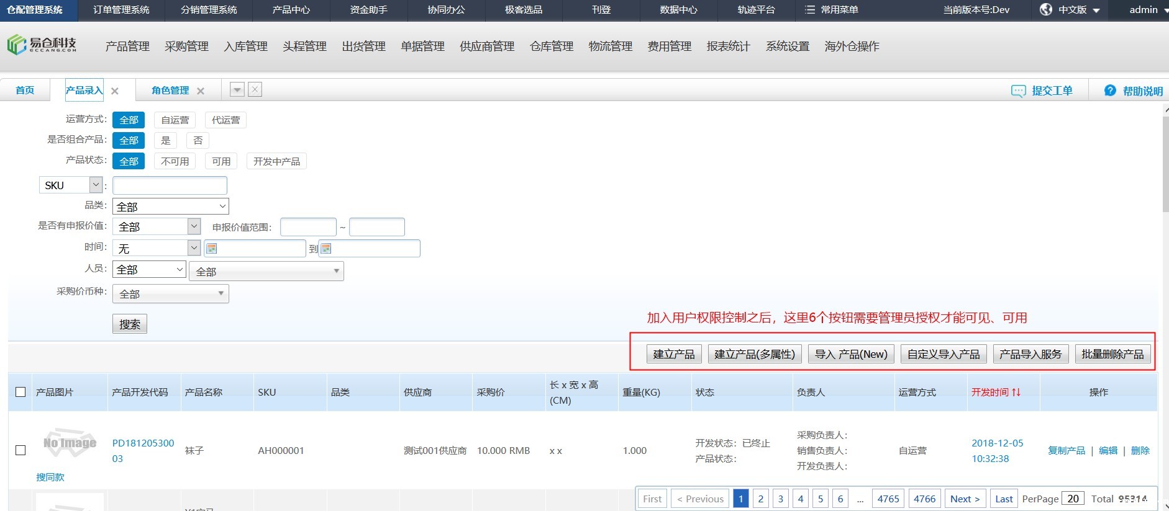This screenshot has width=1169, height=511.
Task: Close the 角色管理 tab
Action: tap(201, 91)
